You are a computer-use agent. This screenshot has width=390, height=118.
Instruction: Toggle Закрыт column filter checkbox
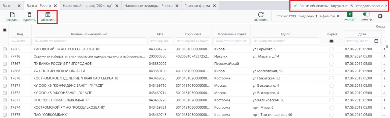tap(331, 41)
